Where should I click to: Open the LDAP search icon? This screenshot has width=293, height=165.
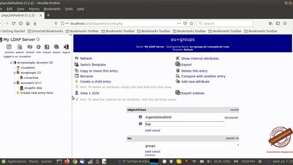[20, 47]
